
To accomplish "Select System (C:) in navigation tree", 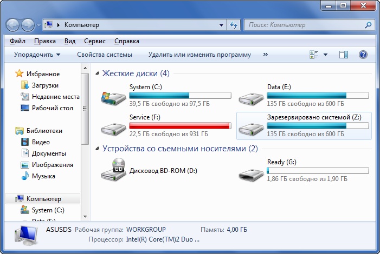I will (x=43, y=210).
